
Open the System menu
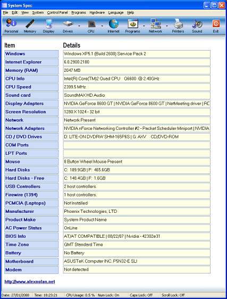pos(38,13)
